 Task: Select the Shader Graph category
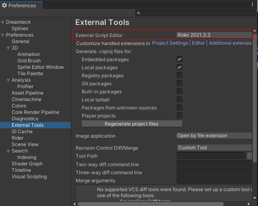pyautogui.click(x=27, y=164)
